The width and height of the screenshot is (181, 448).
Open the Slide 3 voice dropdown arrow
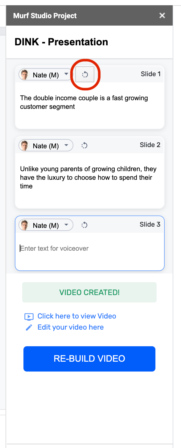(66, 225)
